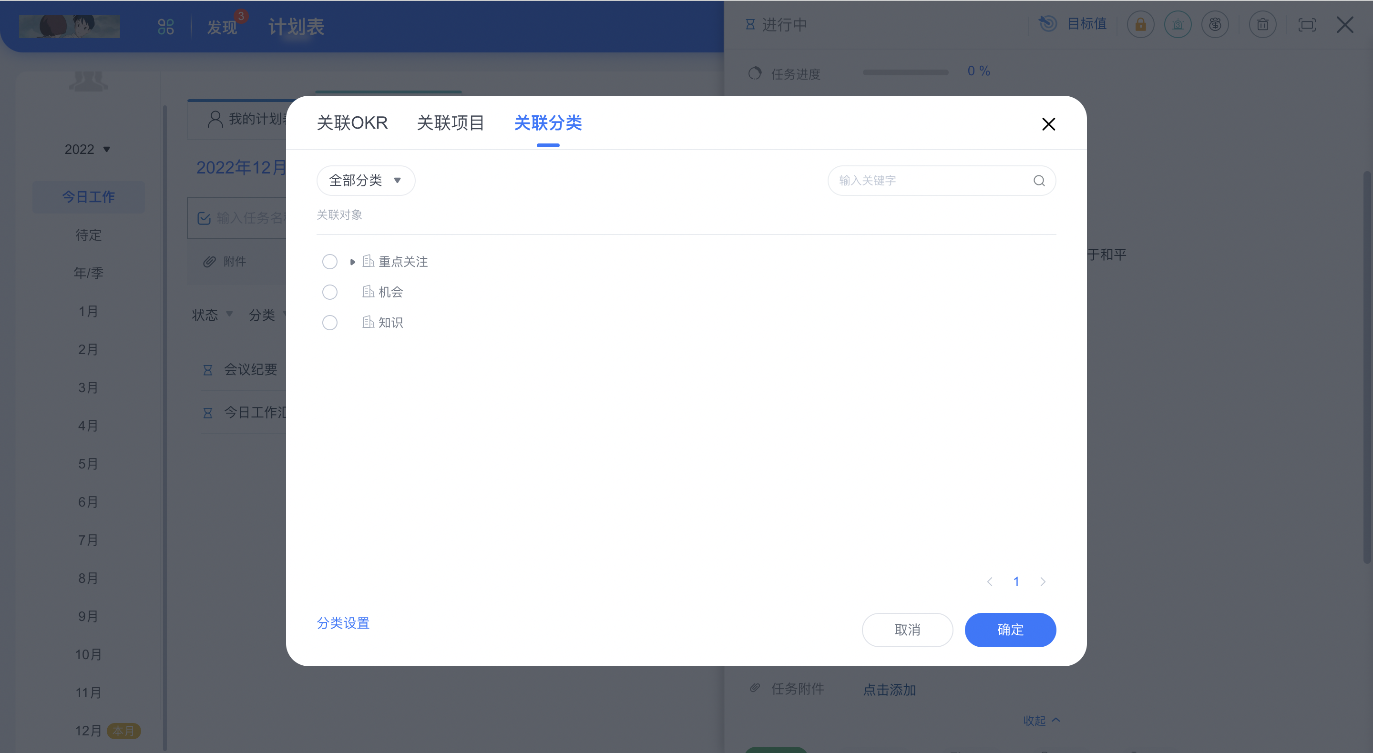
Task: Click the hourglass icon beside 会议纪要
Action: [208, 370]
